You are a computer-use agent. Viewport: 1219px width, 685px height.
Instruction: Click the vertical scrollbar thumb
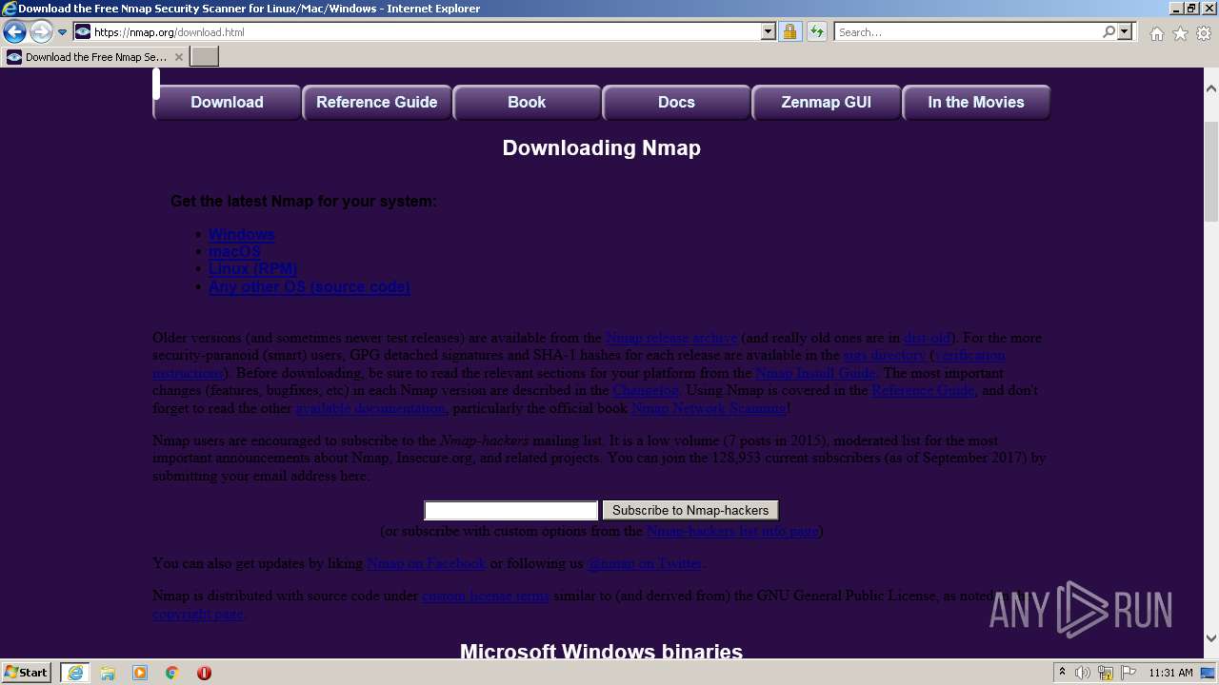click(1210, 171)
